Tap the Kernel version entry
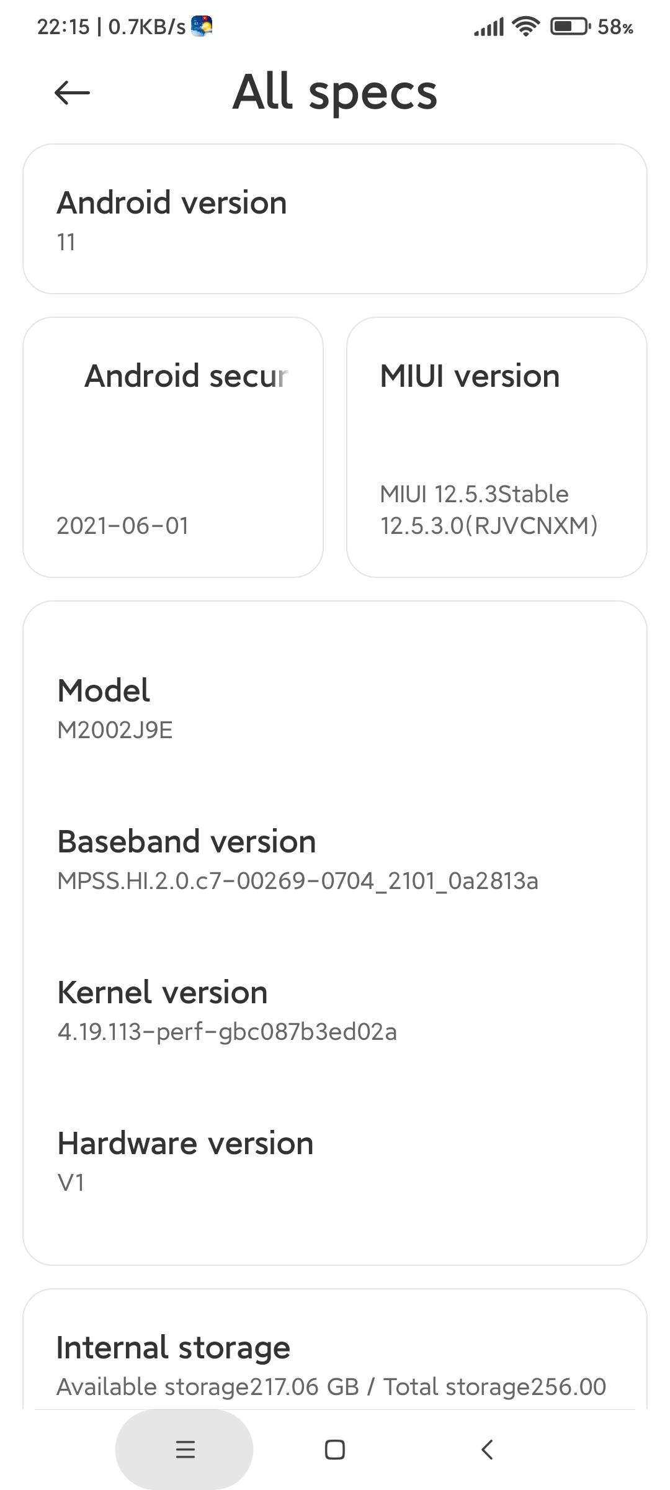The image size is (670, 1490). [x=335, y=1010]
